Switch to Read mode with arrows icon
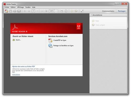 [x=82, y=11]
